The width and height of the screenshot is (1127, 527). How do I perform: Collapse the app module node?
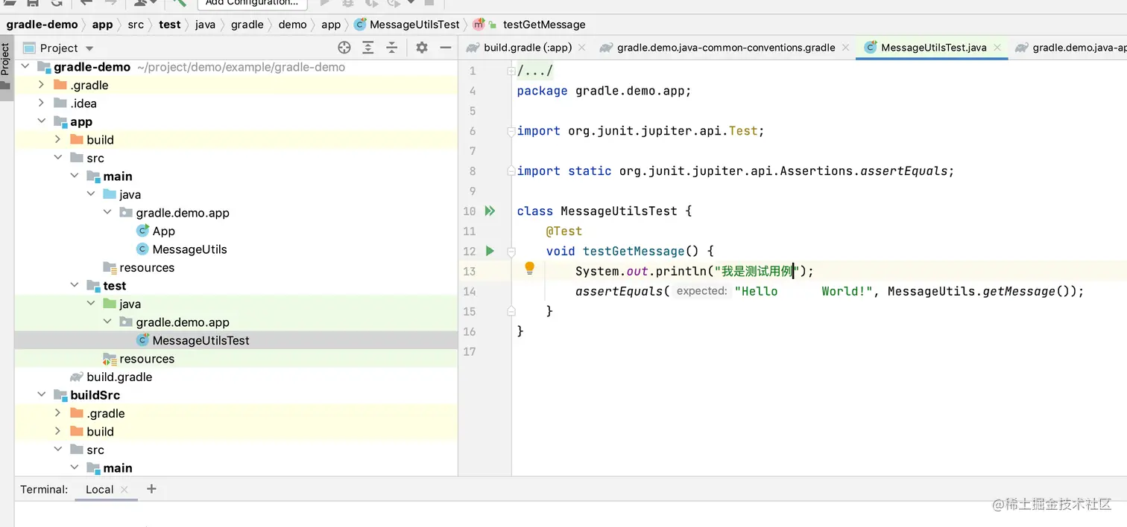(41, 121)
